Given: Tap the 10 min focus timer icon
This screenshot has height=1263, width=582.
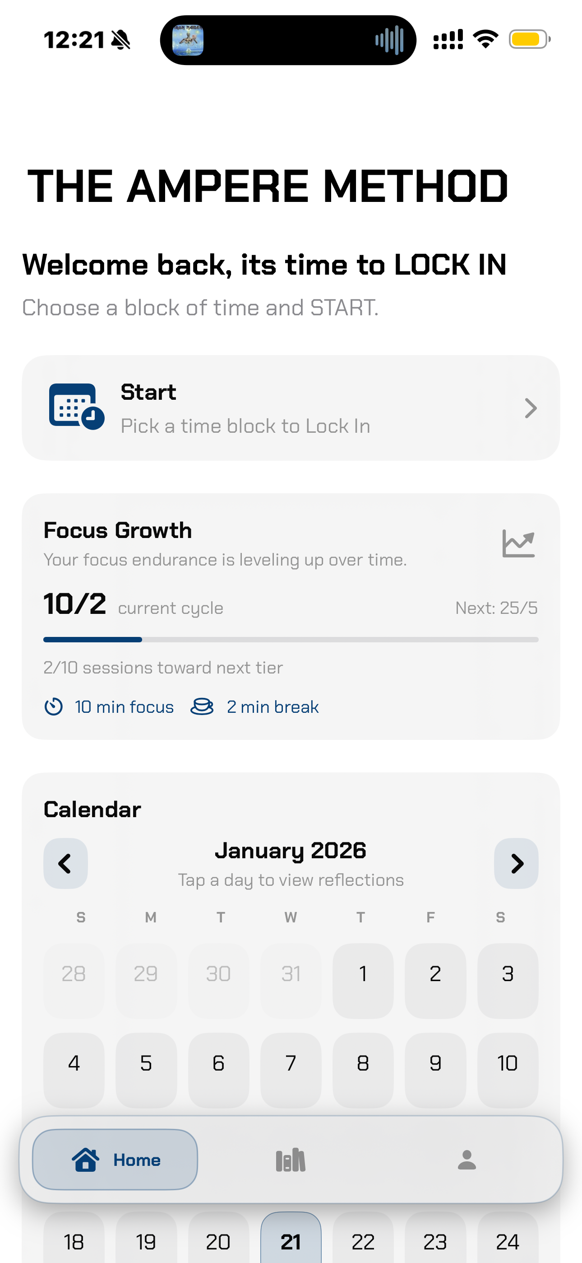Looking at the screenshot, I should 53,707.
